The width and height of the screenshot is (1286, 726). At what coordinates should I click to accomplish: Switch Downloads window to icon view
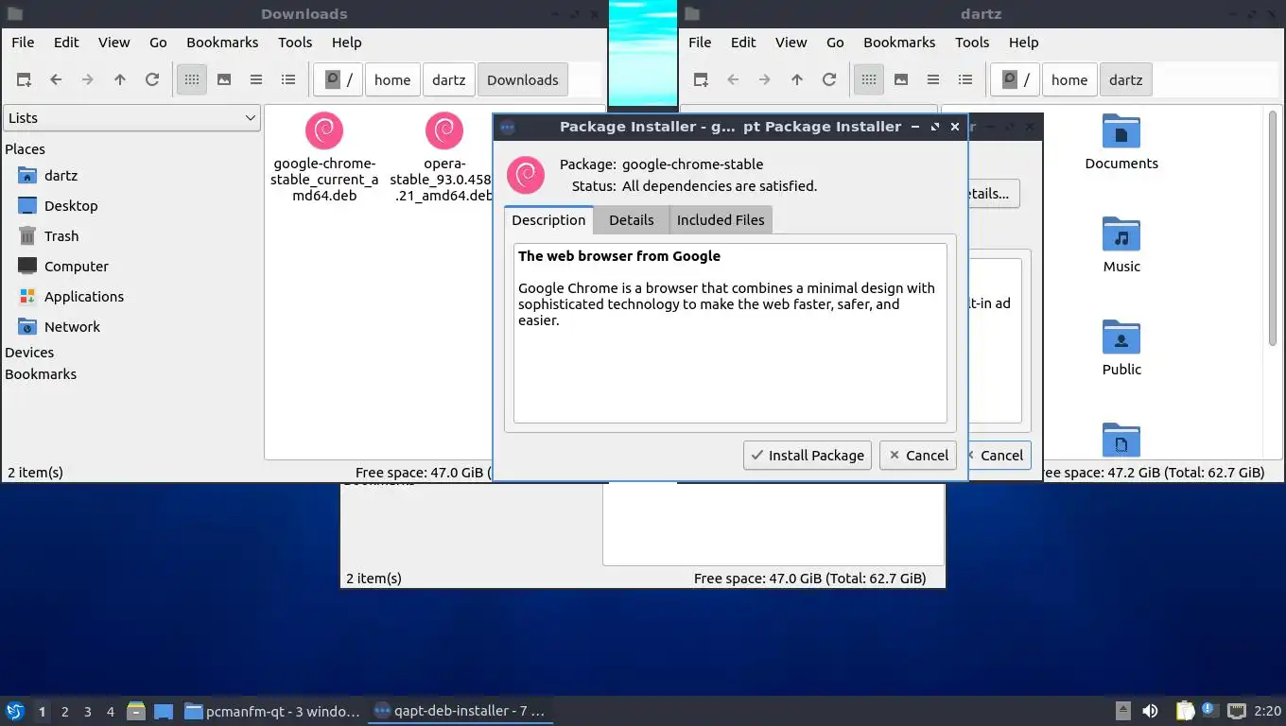[x=192, y=80]
